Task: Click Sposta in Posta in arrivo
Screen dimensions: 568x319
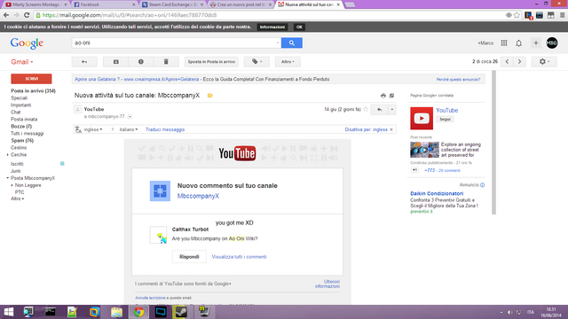Action: pyautogui.click(x=211, y=62)
